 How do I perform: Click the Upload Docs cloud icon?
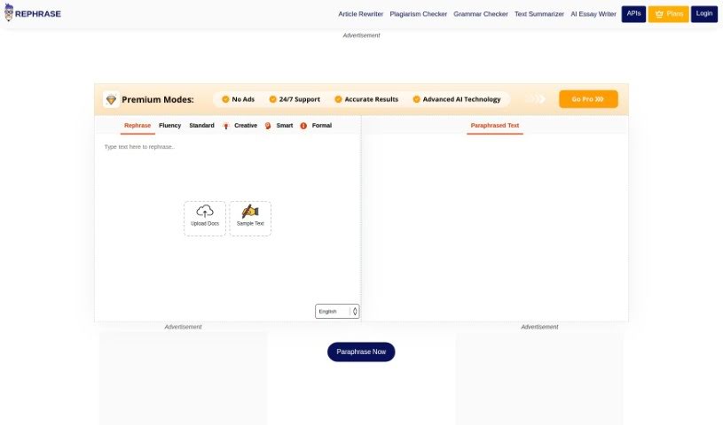[x=205, y=212]
